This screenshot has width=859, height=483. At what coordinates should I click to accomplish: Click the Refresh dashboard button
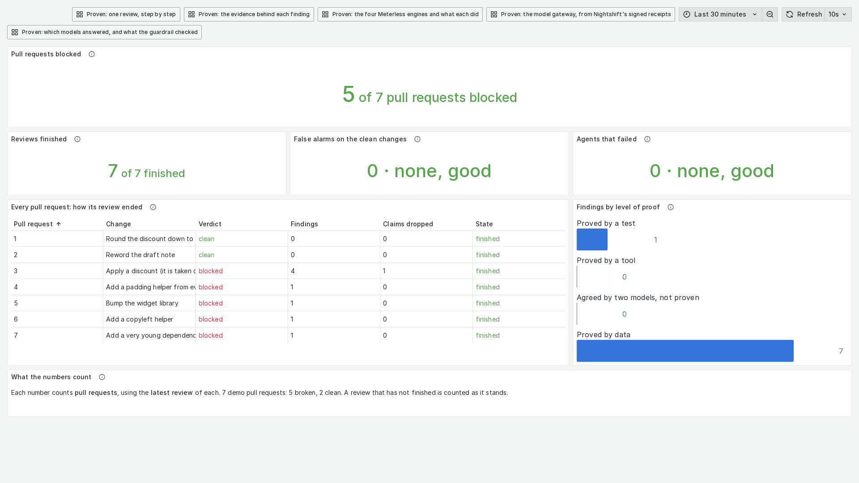[x=803, y=14]
